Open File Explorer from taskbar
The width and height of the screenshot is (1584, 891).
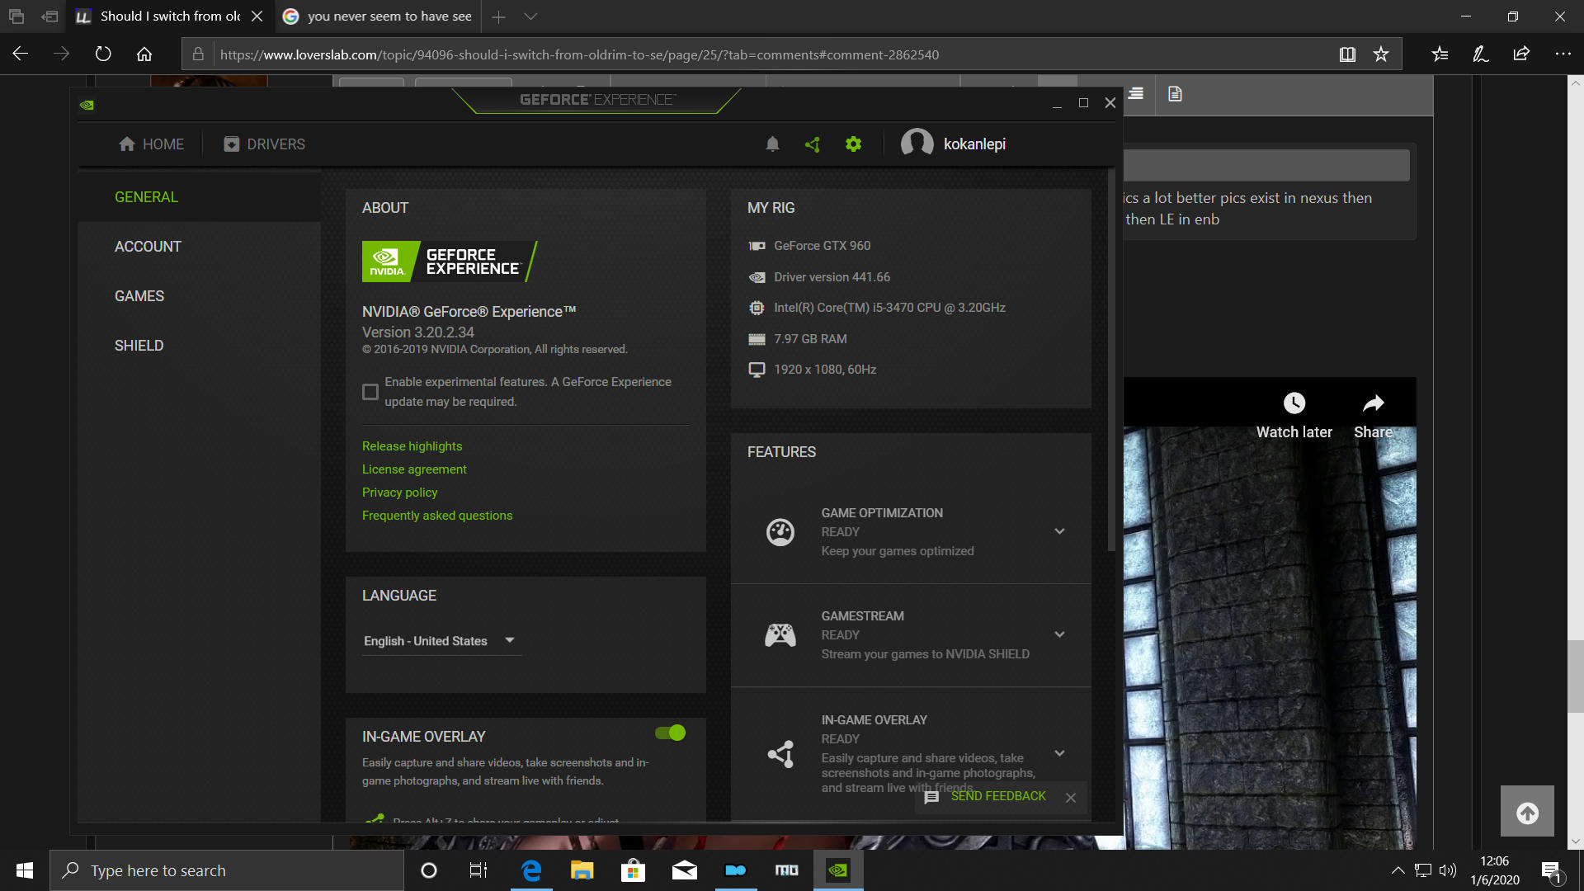[582, 870]
